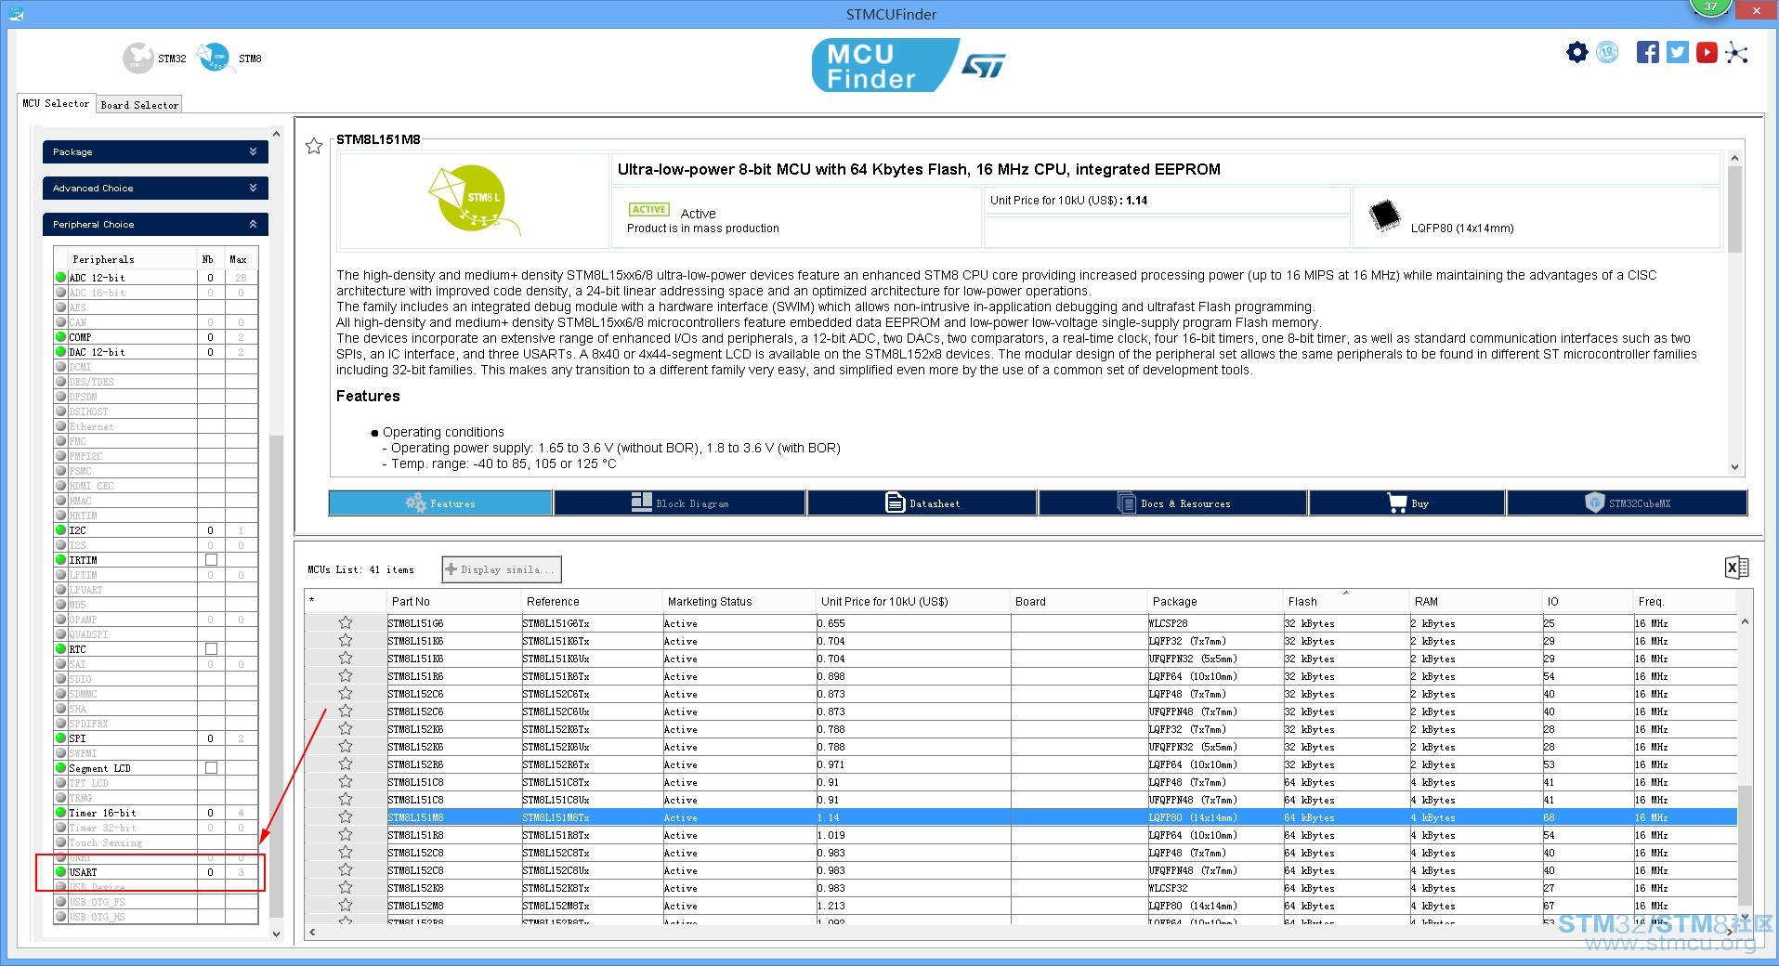Image resolution: width=1779 pixels, height=966 pixels.
Task: Sort the list by Freq. column
Action: [x=1684, y=601]
